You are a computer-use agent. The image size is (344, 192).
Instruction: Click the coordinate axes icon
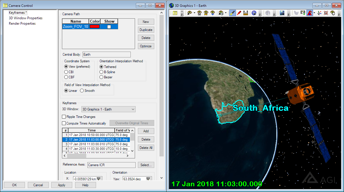319,13
